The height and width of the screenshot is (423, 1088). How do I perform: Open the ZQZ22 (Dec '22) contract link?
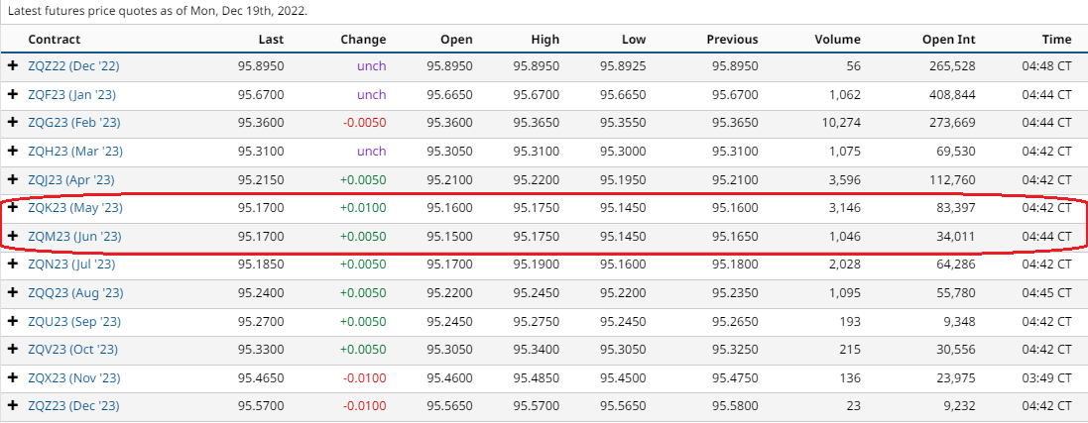[x=73, y=66]
